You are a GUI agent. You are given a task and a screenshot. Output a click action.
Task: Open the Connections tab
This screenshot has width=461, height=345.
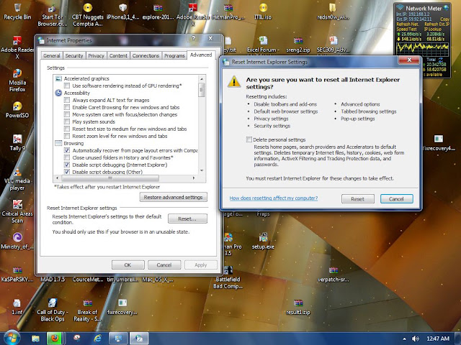tap(146, 55)
